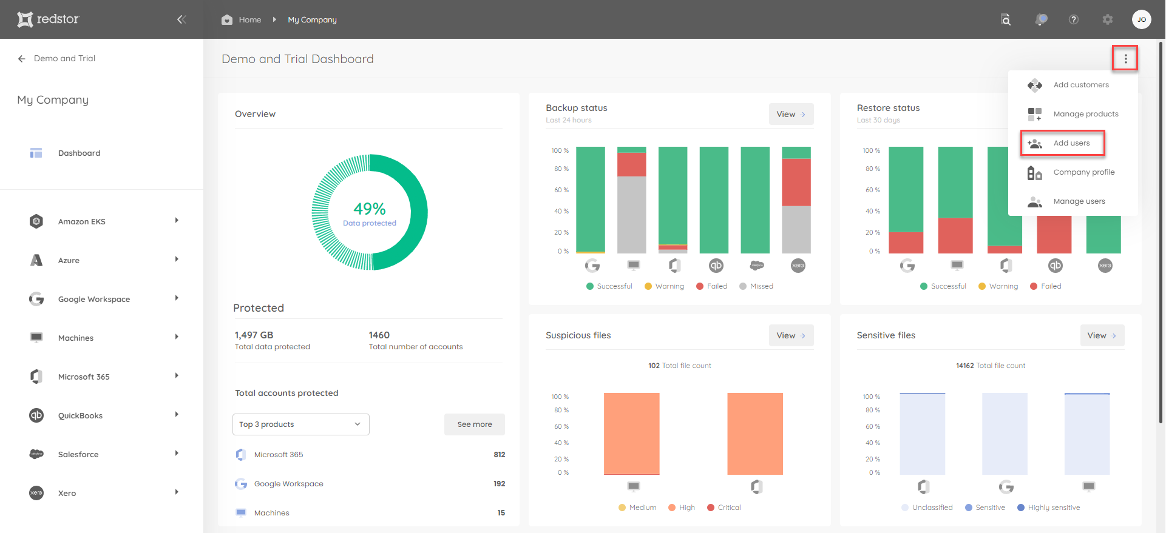The width and height of the screenshot is (1166, 533).
Task: Click the QuickBooks icon in sidebar
Action: tap(36, 415)
